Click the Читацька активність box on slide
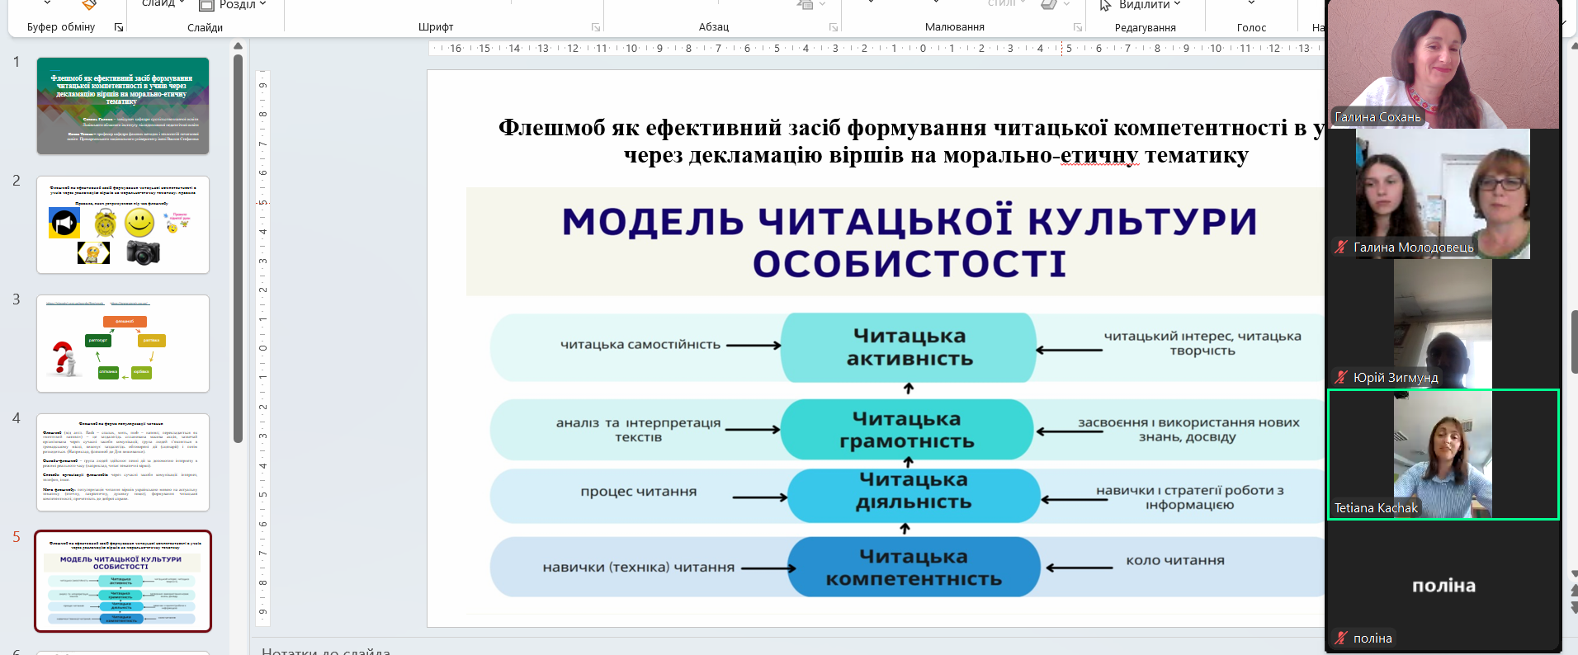1578x655 pixels. (909, 347)
